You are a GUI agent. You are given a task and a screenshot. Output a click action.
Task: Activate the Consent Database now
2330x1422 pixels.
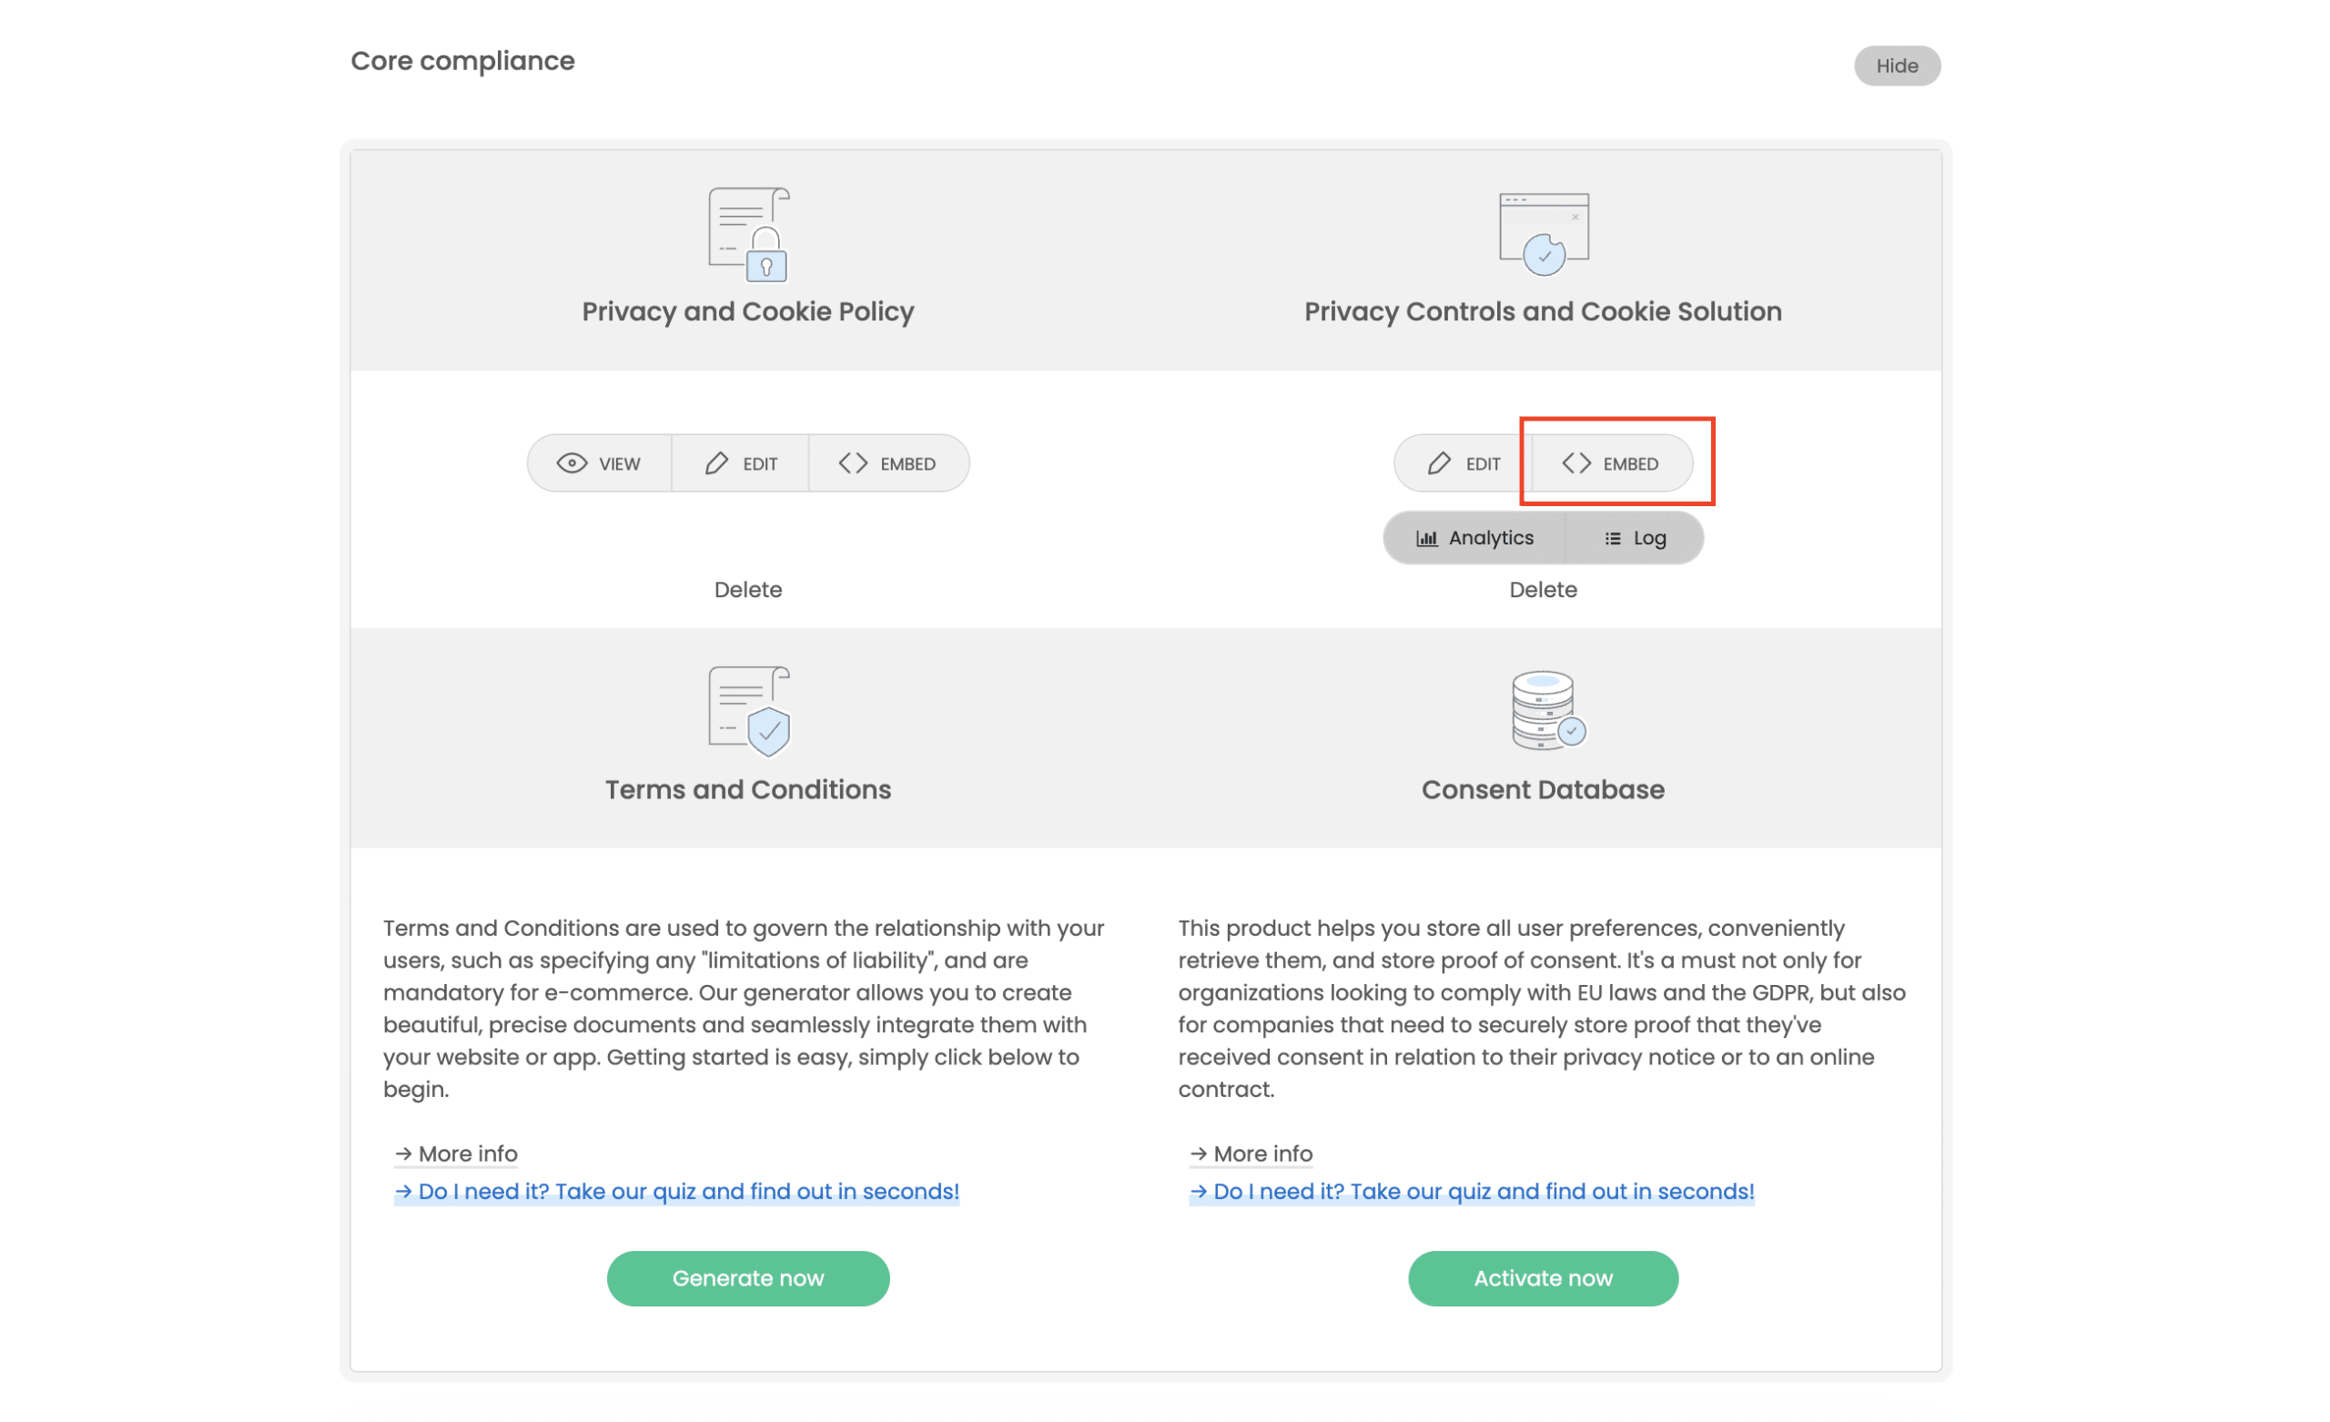tap(1543, 1278)
